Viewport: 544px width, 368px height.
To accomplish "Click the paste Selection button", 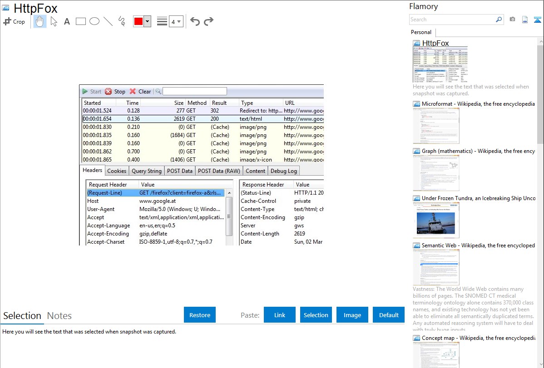I will 316,315.
